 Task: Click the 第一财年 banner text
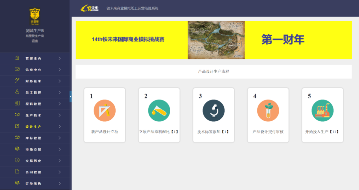click(x=283, y=39)
